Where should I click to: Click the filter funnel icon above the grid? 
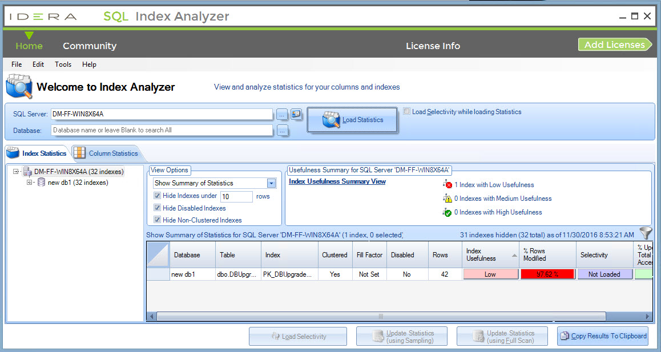pos(645,233)
